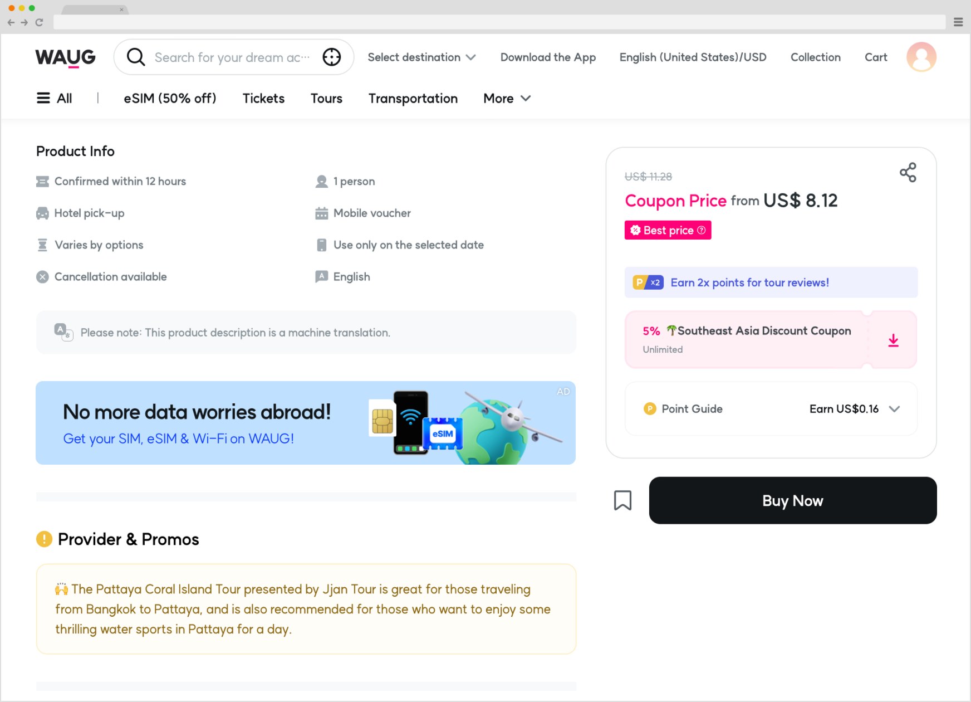The width and height of the screenshot is (971, 702).
Task: Click the Cancellation available icon
Action: 42,277
